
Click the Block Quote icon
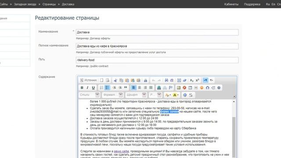point(126,88)
